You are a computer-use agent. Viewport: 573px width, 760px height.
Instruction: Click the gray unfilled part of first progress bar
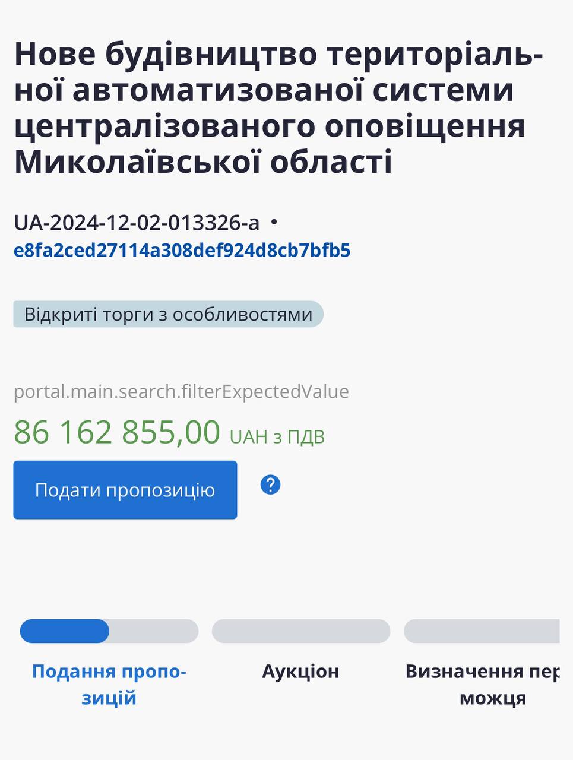(x=153, y=631)
